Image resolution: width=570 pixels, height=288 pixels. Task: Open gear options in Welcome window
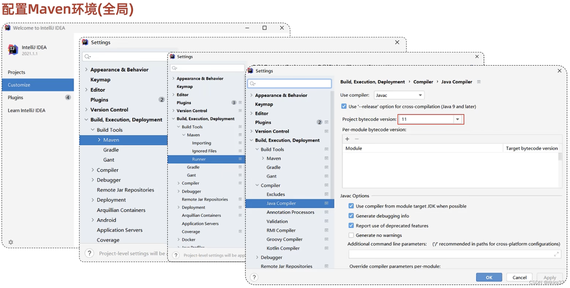tap(11, 242)
